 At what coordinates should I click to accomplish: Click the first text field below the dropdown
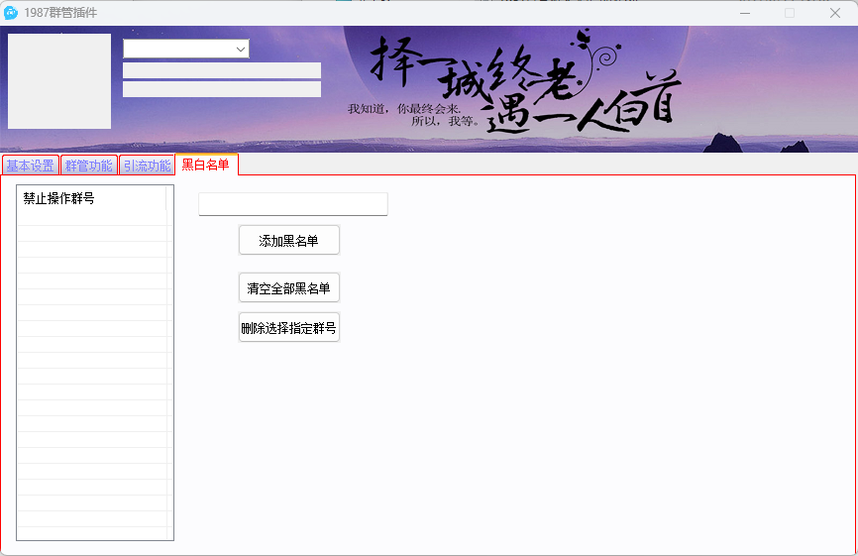pyautogui.click(x=221, y=70)
